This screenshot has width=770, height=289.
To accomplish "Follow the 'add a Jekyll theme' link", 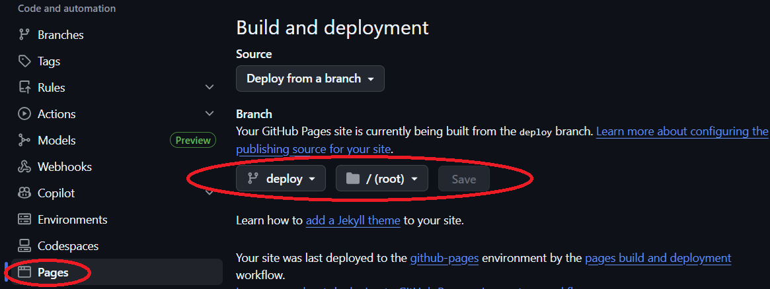I will [x=353, y=220].
